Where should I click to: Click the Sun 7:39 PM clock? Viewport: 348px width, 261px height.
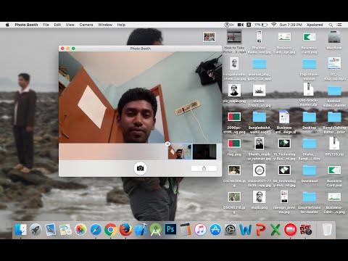click(291, 25)
